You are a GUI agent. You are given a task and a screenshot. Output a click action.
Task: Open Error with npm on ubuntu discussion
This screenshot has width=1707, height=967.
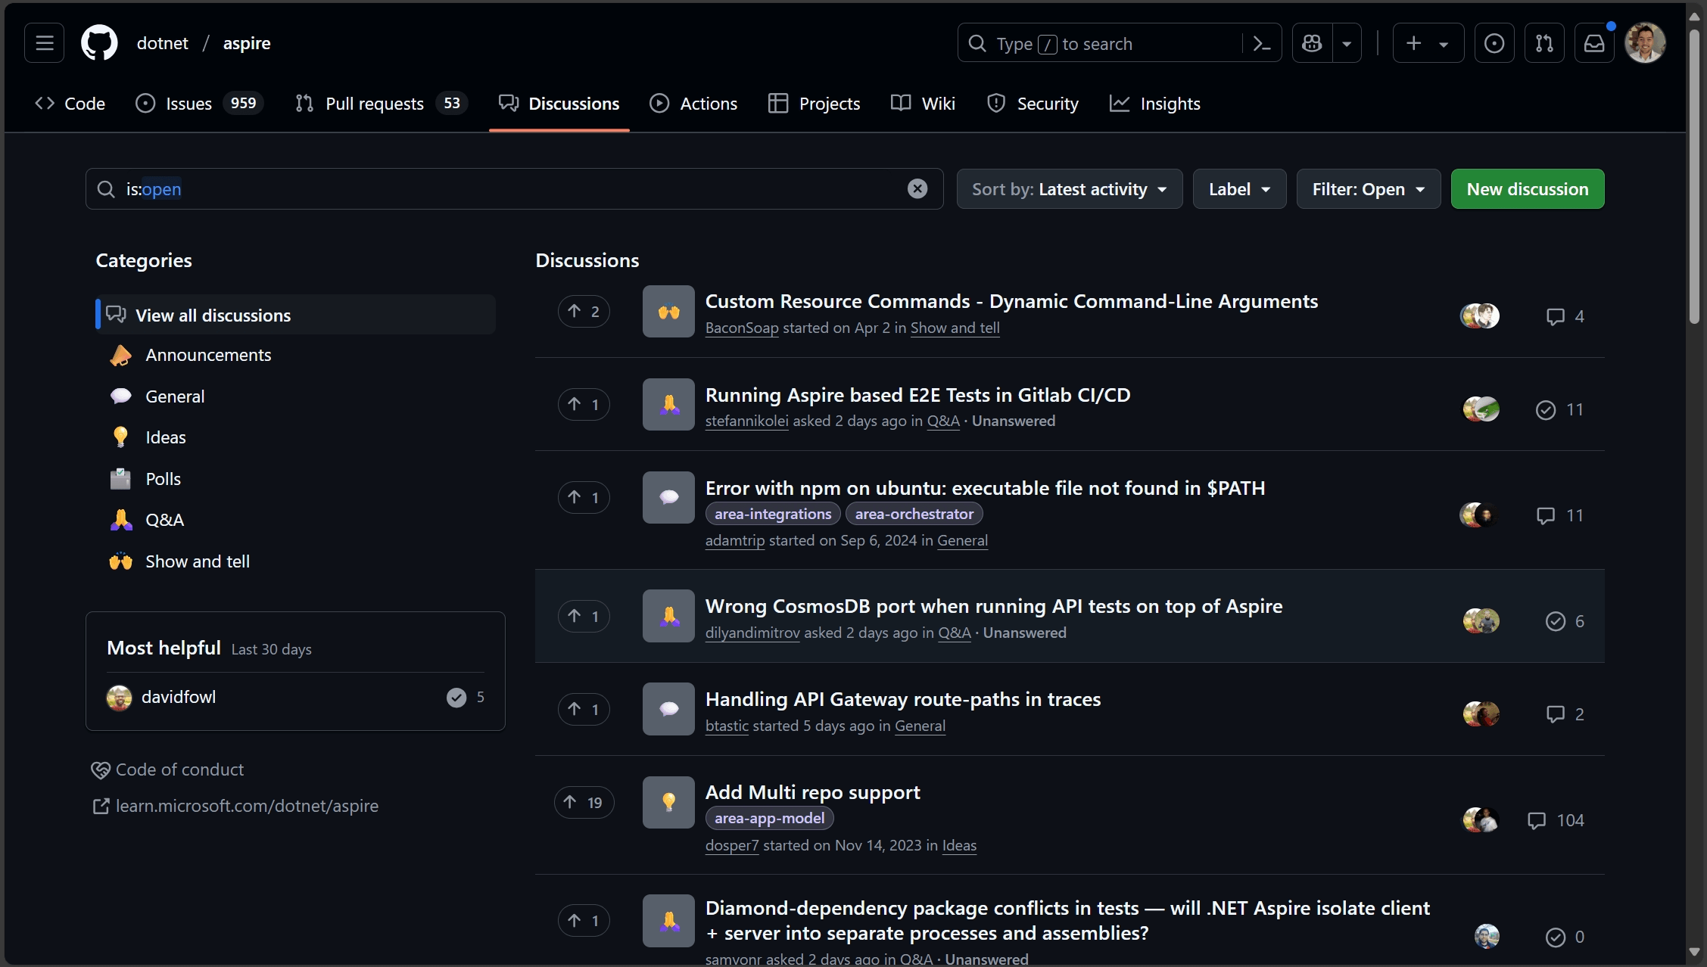(985, 488)
